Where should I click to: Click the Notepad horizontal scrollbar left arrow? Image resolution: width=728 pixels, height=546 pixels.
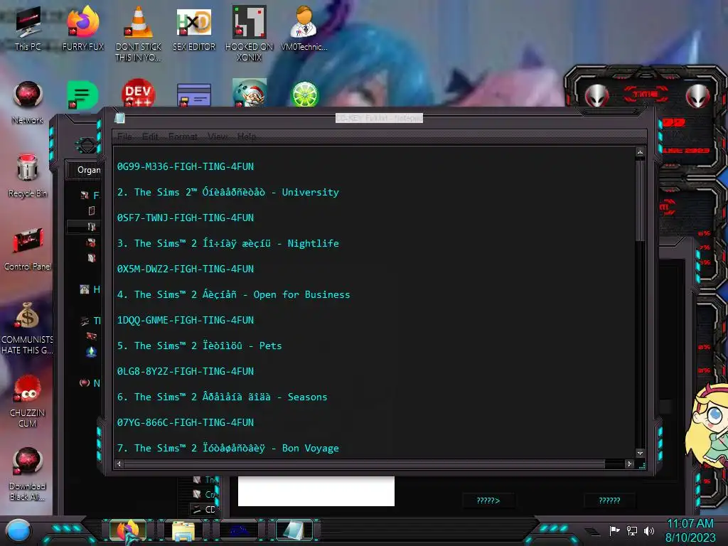click(119, 464)
